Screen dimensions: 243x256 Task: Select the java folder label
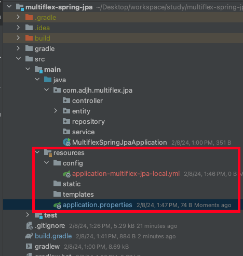(x=60, y=80)
